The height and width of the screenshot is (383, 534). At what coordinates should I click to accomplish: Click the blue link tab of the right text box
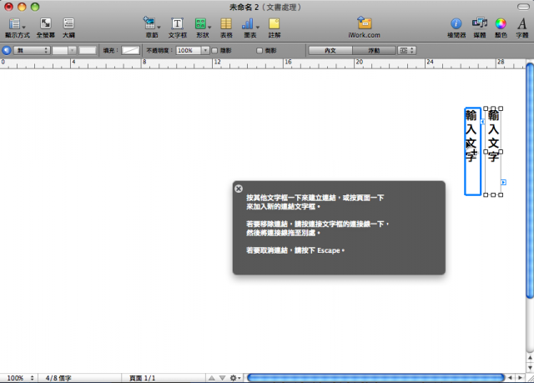(503, 183)
